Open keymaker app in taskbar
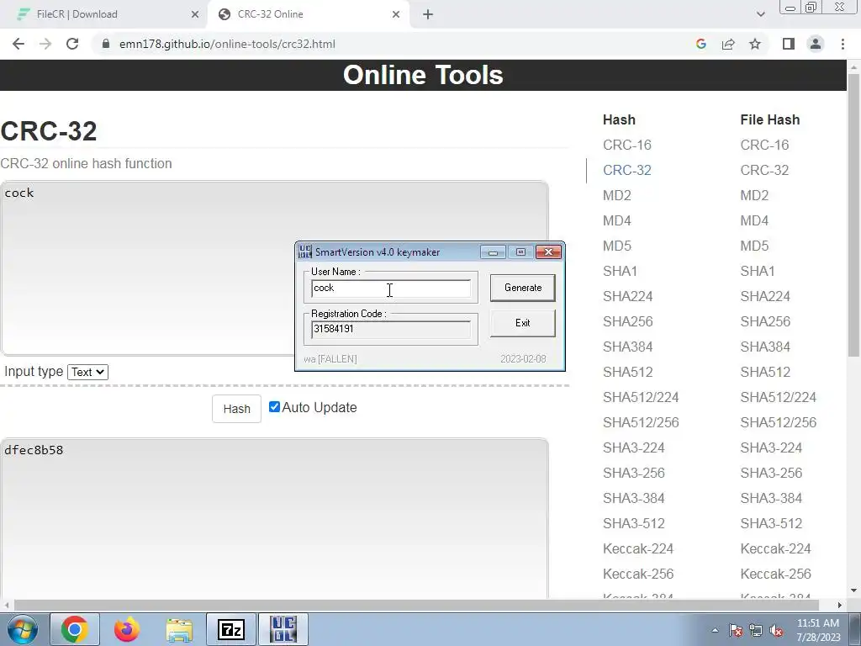The image size is (861, 646). click(283, 629)
